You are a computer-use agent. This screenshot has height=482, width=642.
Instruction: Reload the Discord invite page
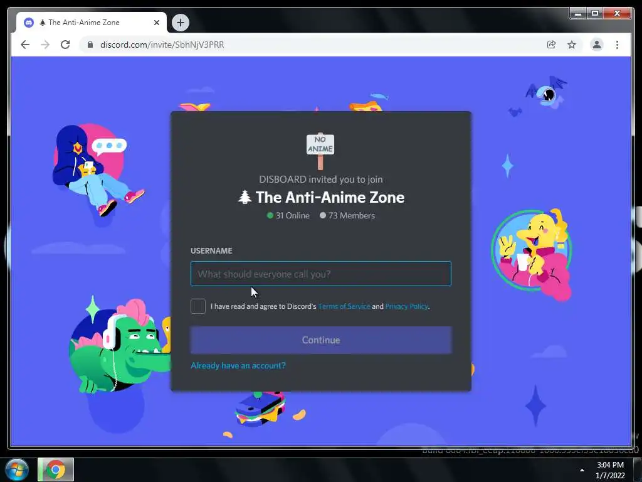pos(65,45)
